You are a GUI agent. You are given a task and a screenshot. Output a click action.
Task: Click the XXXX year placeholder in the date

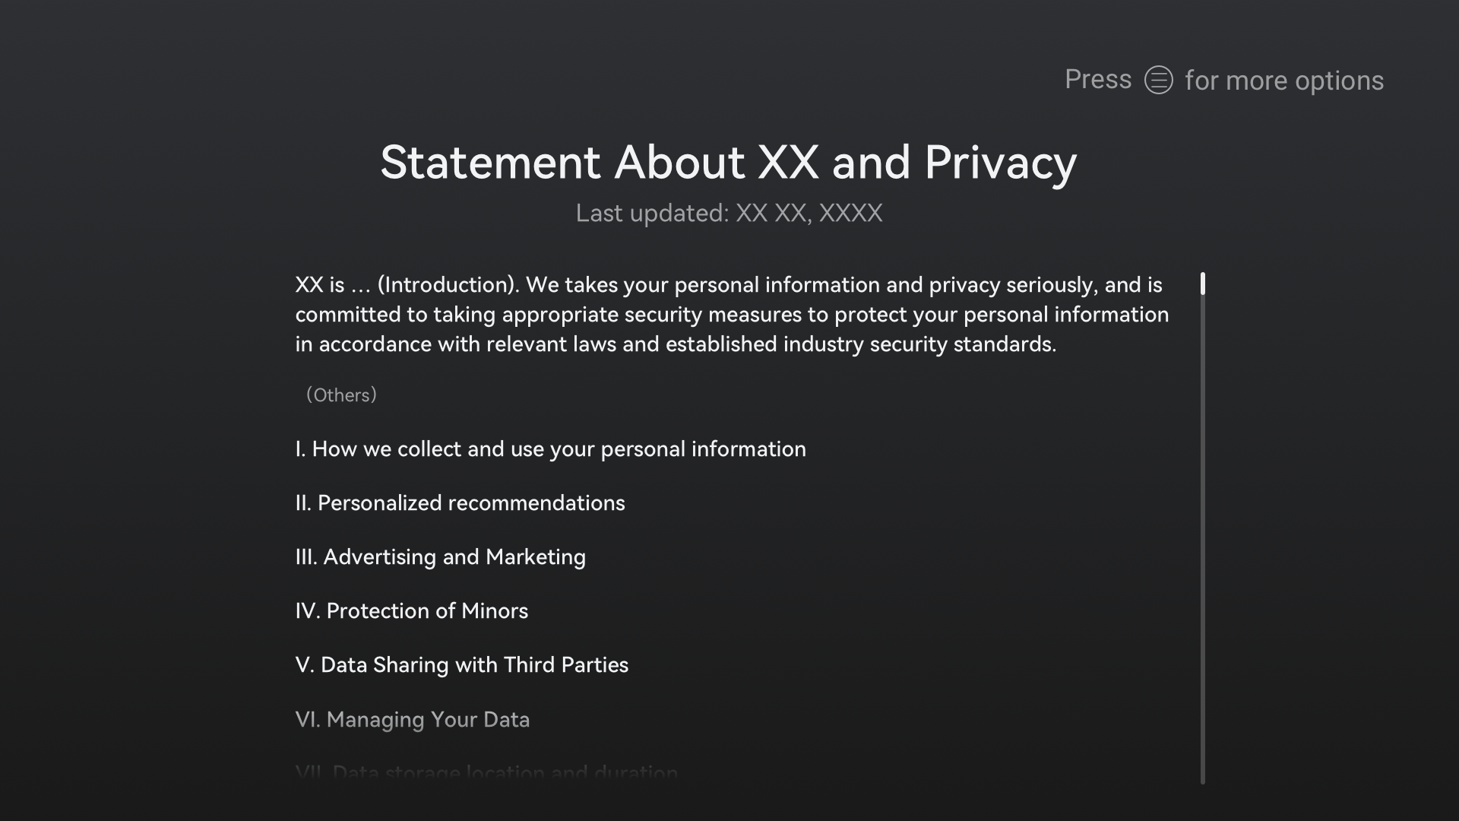click(850, 214)
